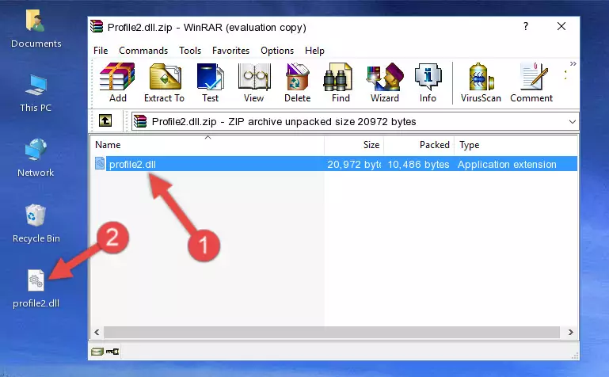The width and height of the screenshot is (609, 377).
Task: Click the horizontal scrollbar track
Action: click(x=332, y=332)
